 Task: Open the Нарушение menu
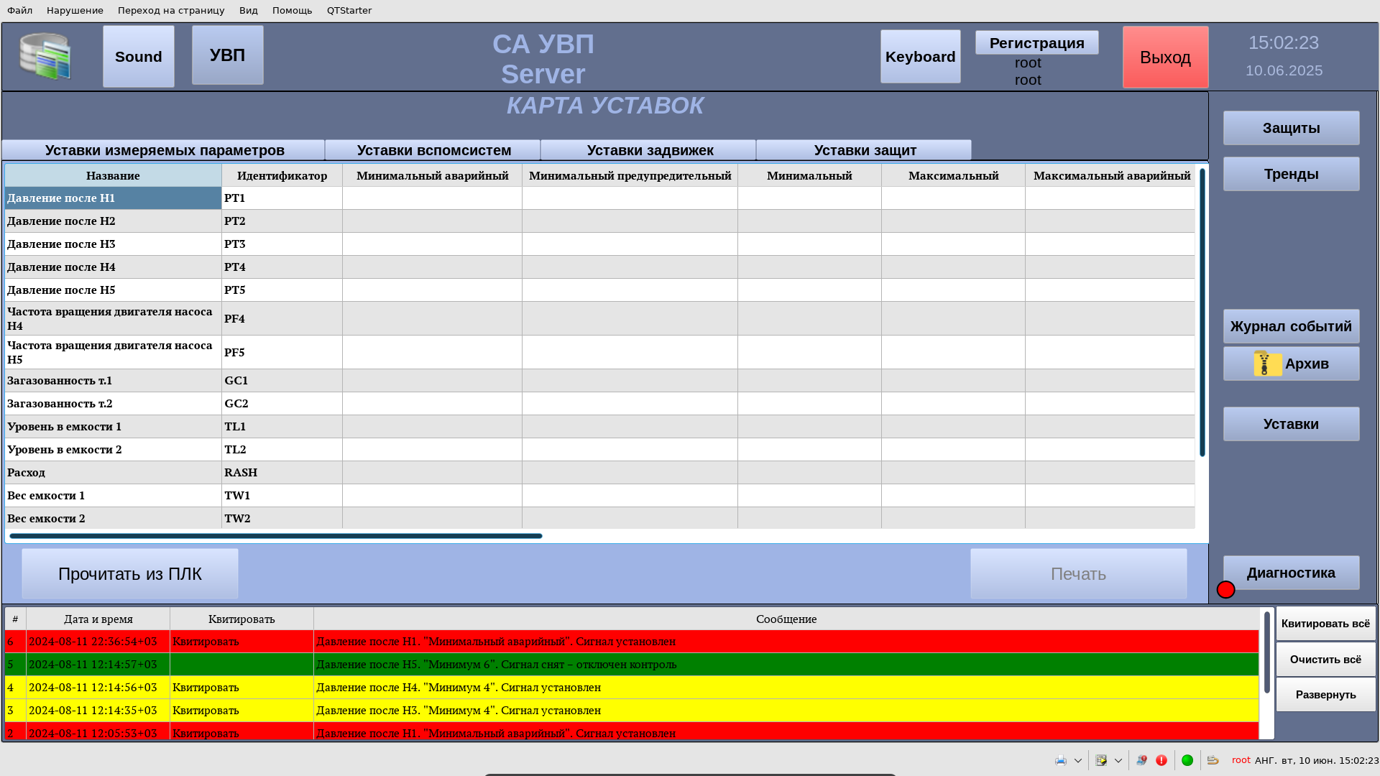(75, 11)
